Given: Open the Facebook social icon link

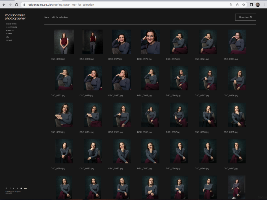Looking at the screenshot, I should (x=10, y=188).
